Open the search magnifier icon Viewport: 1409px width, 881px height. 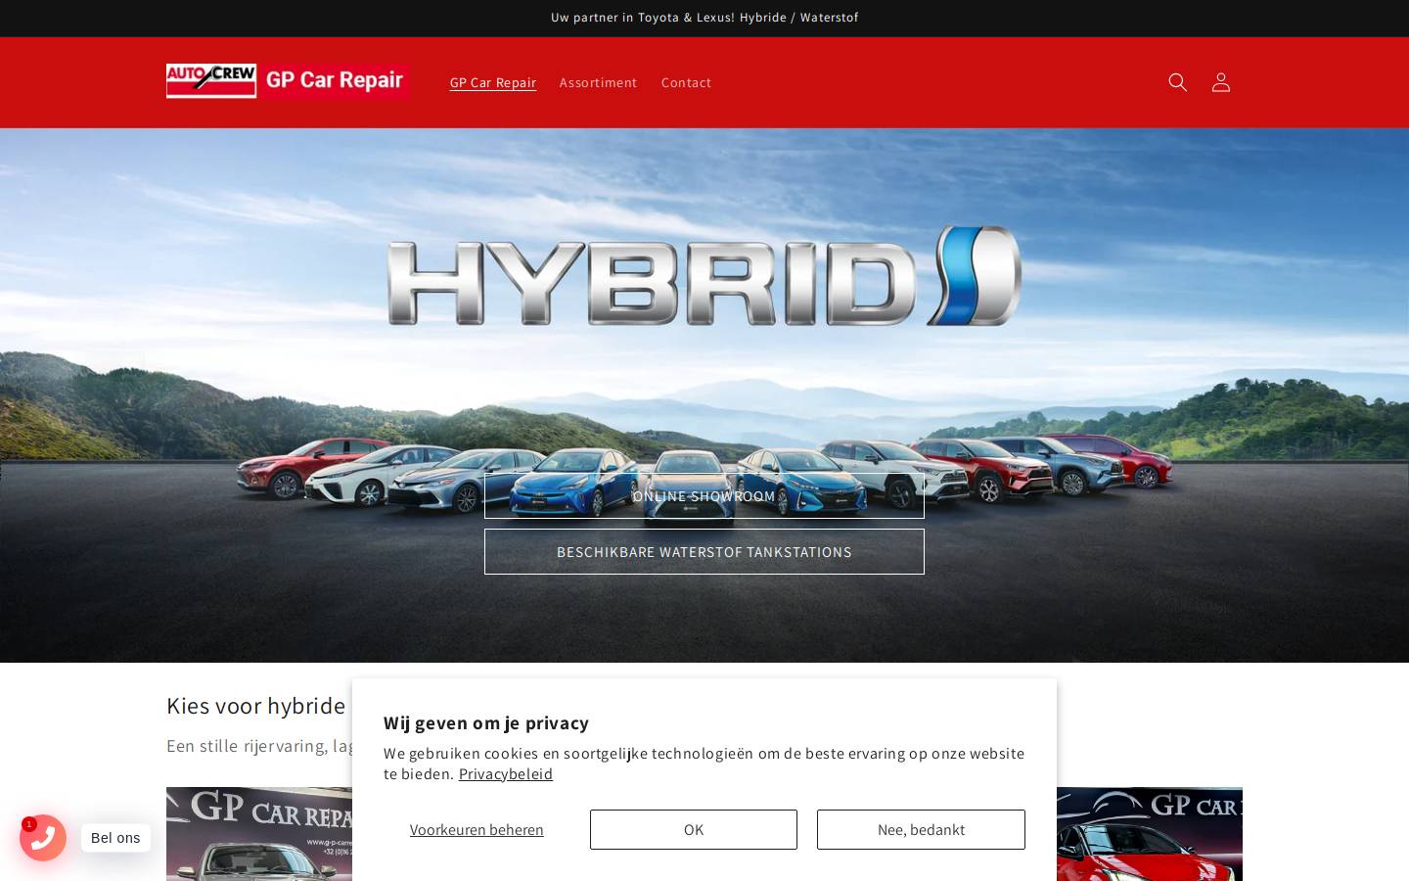1177,82
